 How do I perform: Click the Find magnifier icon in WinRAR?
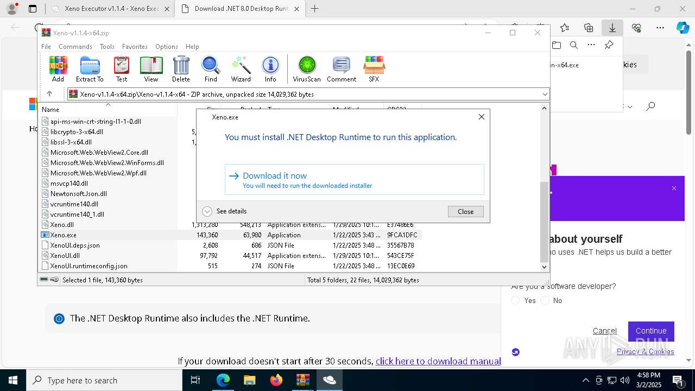tap(211, 69)
